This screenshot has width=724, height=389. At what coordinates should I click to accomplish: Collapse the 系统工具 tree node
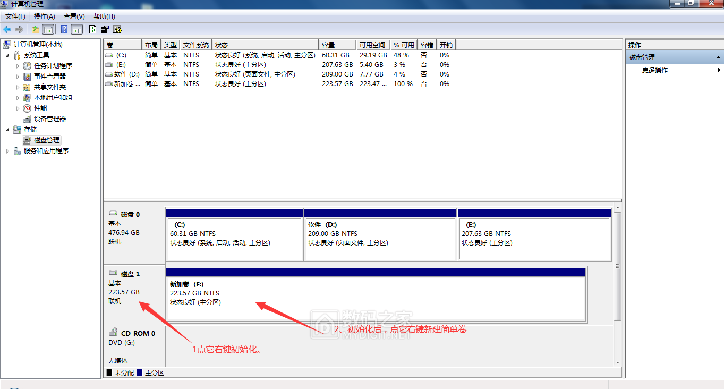pos(7,55)
